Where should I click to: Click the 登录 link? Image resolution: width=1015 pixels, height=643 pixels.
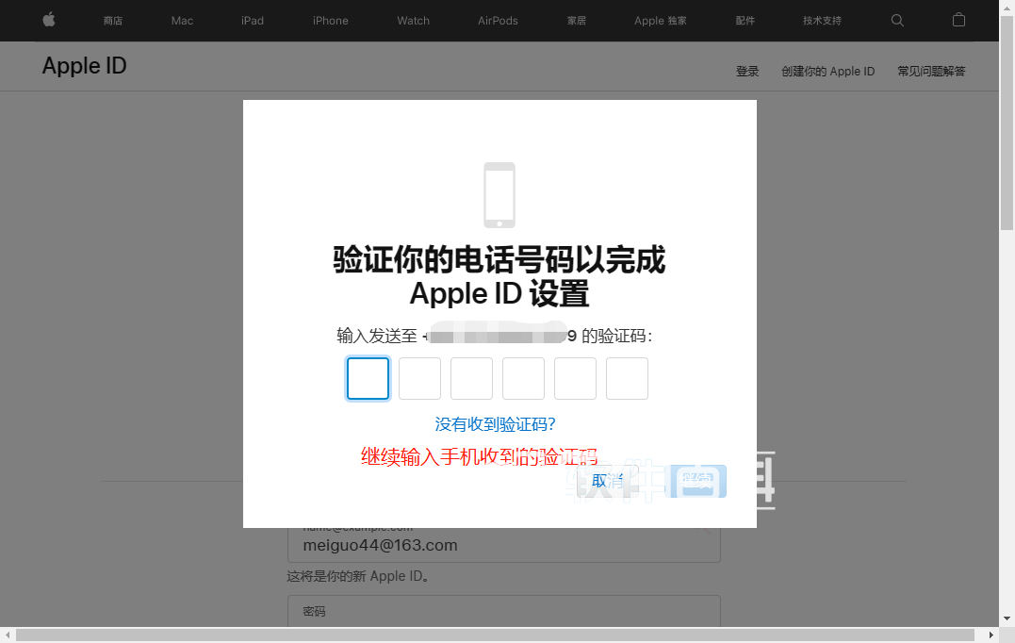pyautogui.click(x=747, y=72)
